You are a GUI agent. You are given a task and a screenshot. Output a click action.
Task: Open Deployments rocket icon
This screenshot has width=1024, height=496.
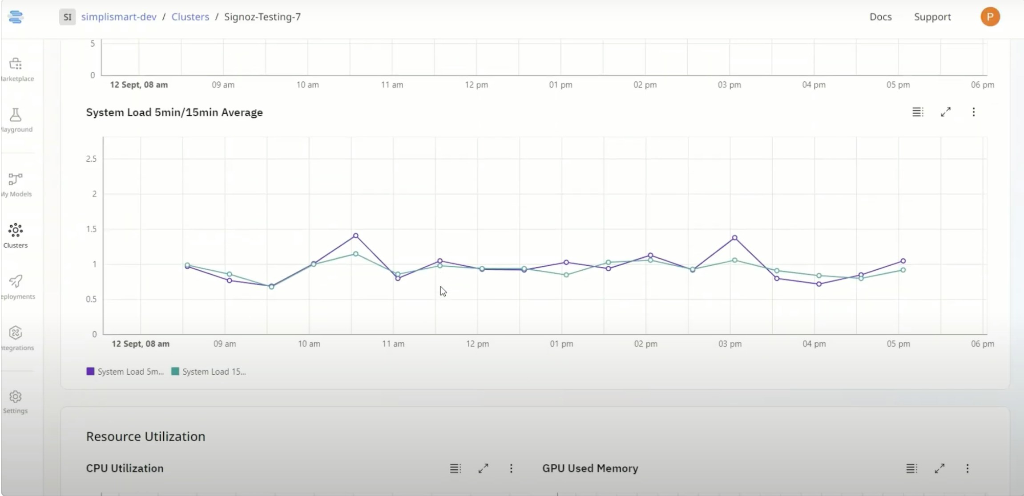(x=16, y=282)
